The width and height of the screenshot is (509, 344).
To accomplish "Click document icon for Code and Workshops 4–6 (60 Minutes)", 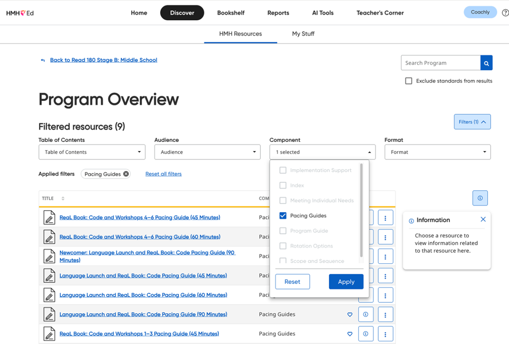I will pos(49,237).
